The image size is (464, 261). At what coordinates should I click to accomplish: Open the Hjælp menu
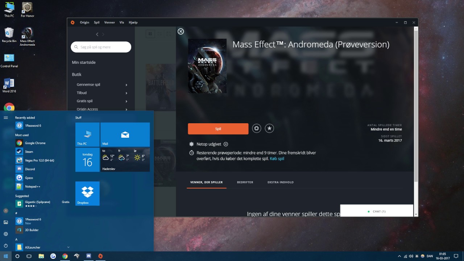click(133, 22)
